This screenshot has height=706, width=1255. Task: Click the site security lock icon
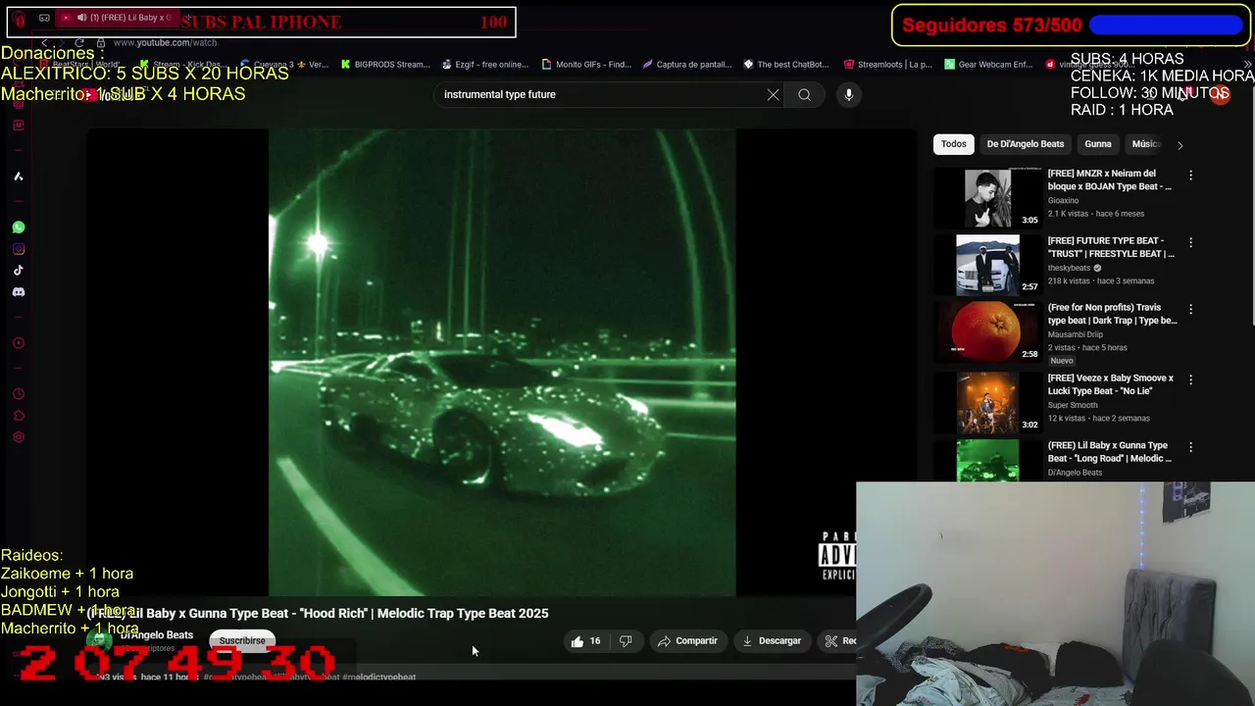[100, 42]
